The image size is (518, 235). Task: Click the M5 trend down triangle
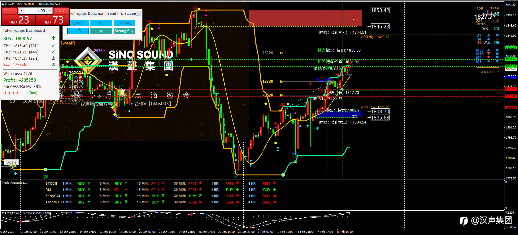(x=489, y=57)
